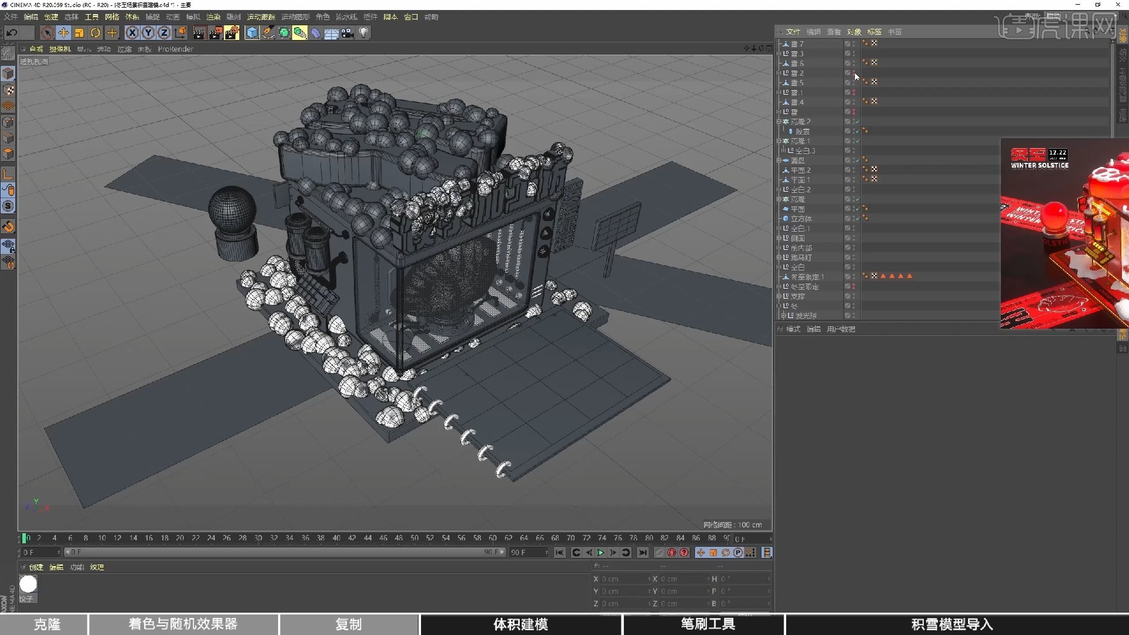Expand the 侧面 null group
Viewport: 1129px width, 635px height.
(x=779, y=238)
